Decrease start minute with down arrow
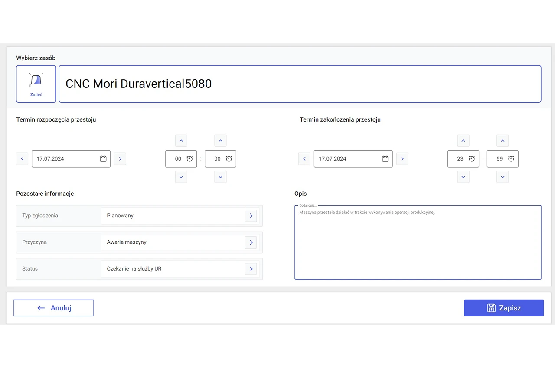The width and height of the screenshot is (555, 368). coord(221,177)
